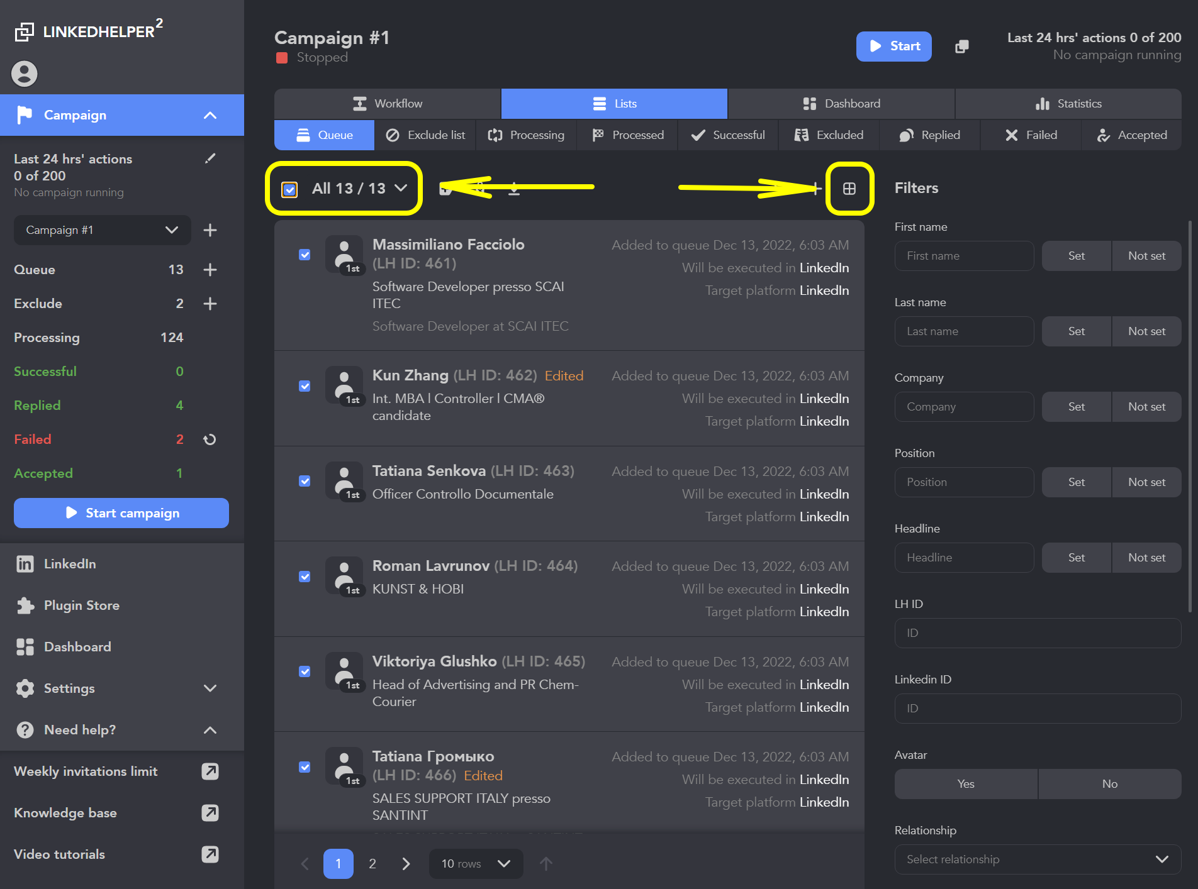Click the Start campaign button
Viewport: 1198px width, 889px height.
pyautogui.click(x=121, y=513)
